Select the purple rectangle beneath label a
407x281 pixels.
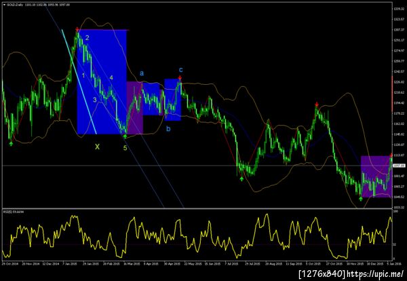[135, 108]
